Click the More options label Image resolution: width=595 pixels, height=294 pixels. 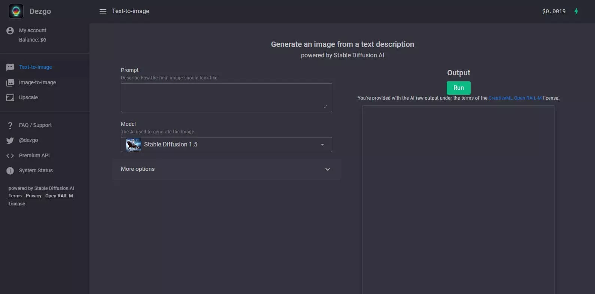point(138,169)
